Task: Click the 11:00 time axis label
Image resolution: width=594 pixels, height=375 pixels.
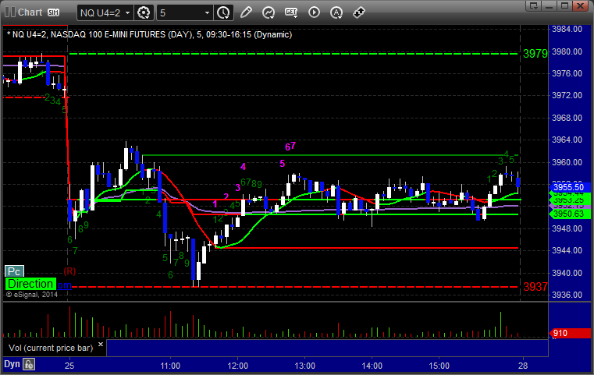Action: 170,366
